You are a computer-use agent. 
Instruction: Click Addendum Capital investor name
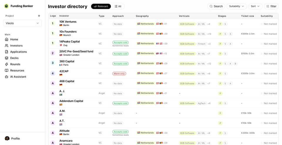71,101
